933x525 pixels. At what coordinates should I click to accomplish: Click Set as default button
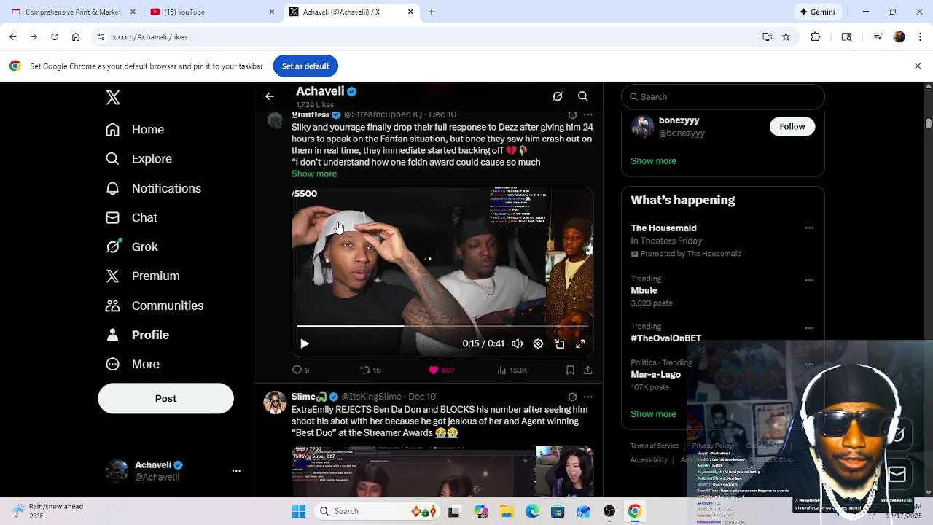(x=305, y=66)
